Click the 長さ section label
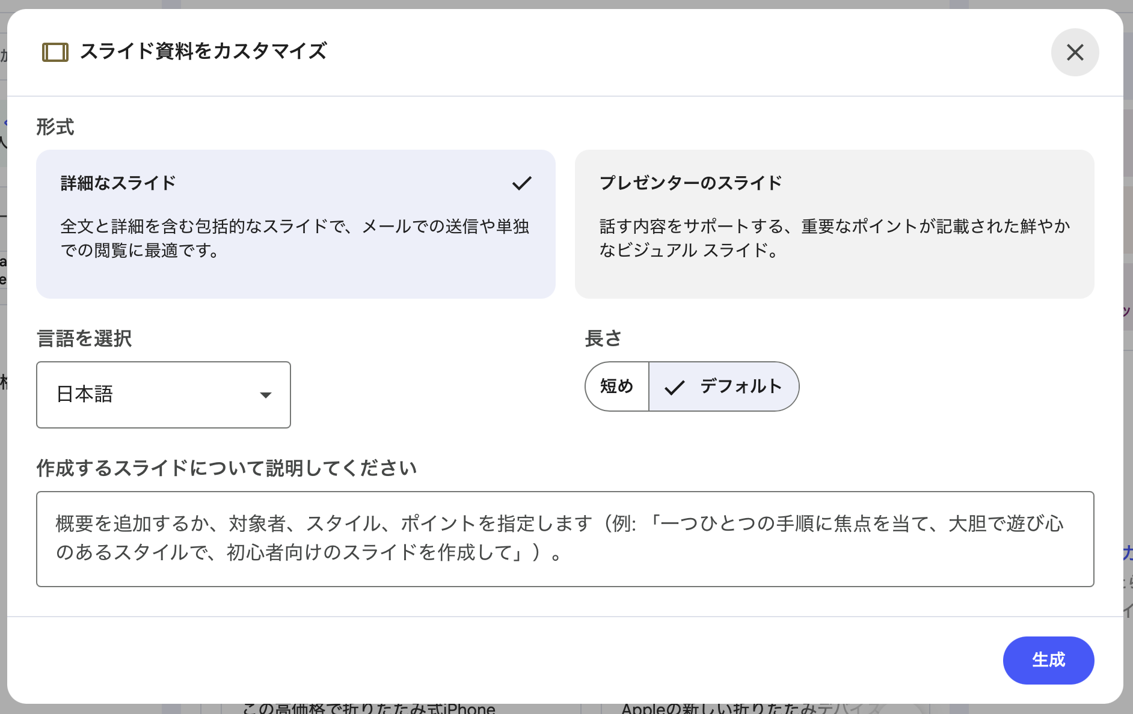This screenshot has height=714, width=1133. click(x=603, y=338)
